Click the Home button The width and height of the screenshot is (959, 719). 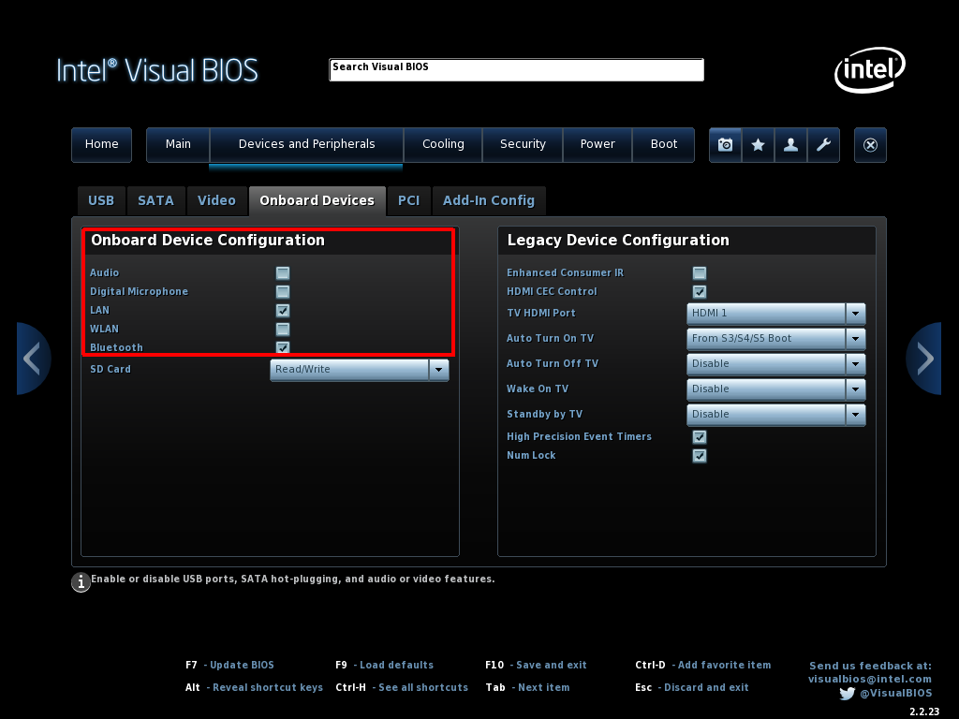click(x=101, y=145)
